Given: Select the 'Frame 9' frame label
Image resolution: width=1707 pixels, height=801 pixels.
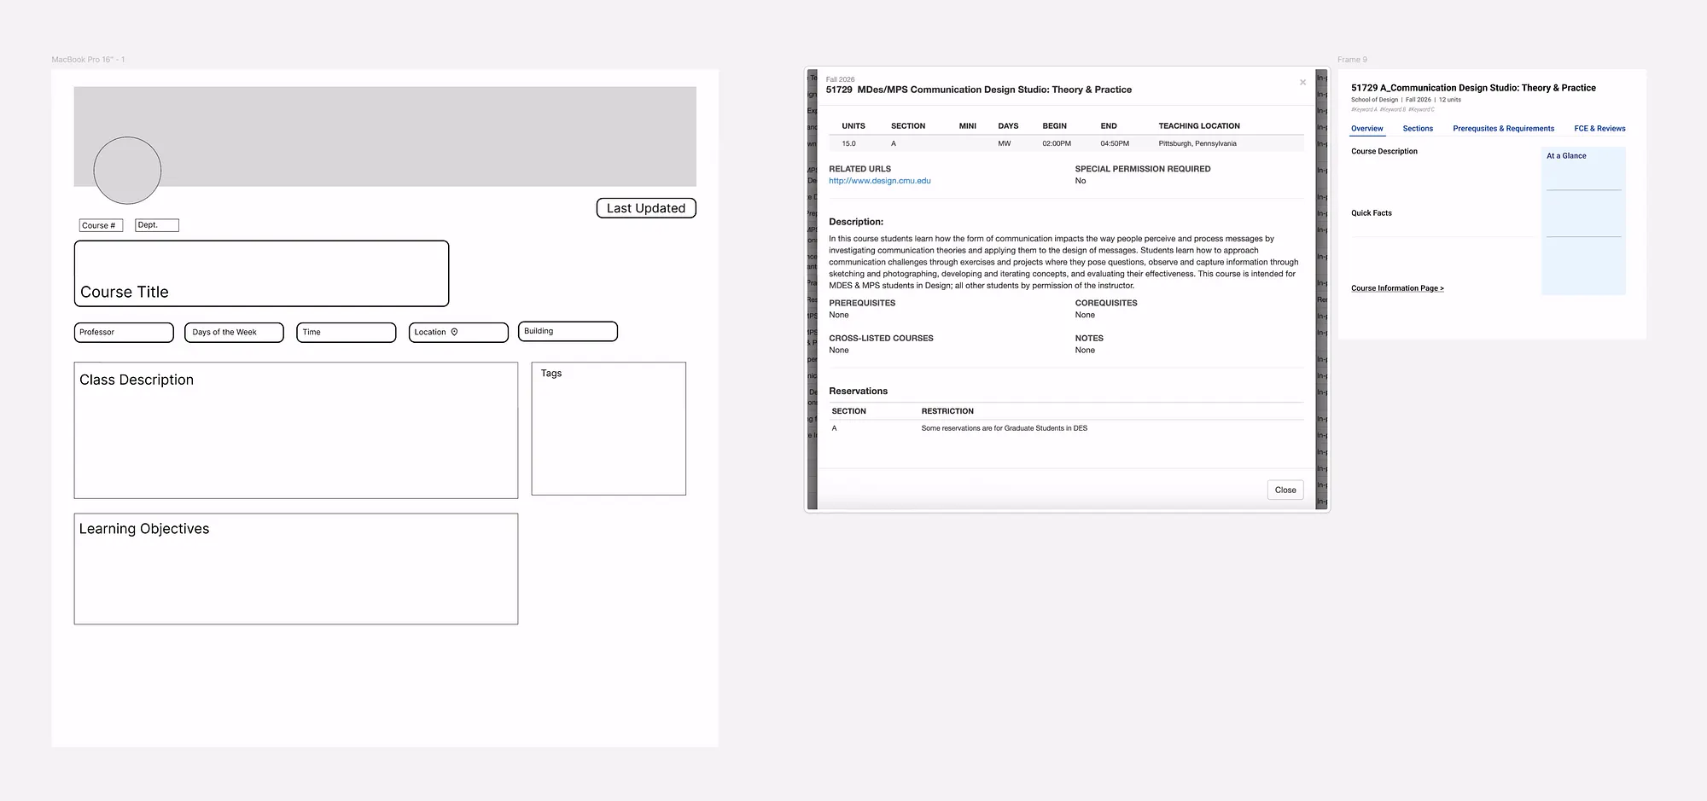Looking at the screenshot, I should (1352, 60).
